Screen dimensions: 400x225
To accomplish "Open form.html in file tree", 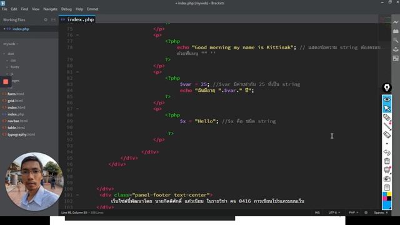I will pos(16,94).
